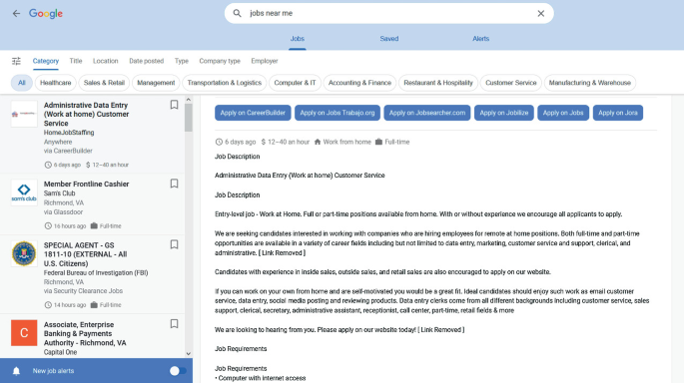Open Administrative Data Entry job listing title
684x383 pixels.
click(x=86, y=114)
